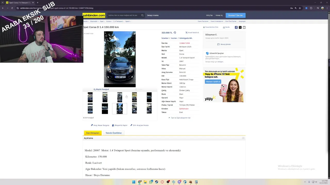Open Windows Start menu
The width and height of the screenshot is (330, 185).
coord(134,182)
